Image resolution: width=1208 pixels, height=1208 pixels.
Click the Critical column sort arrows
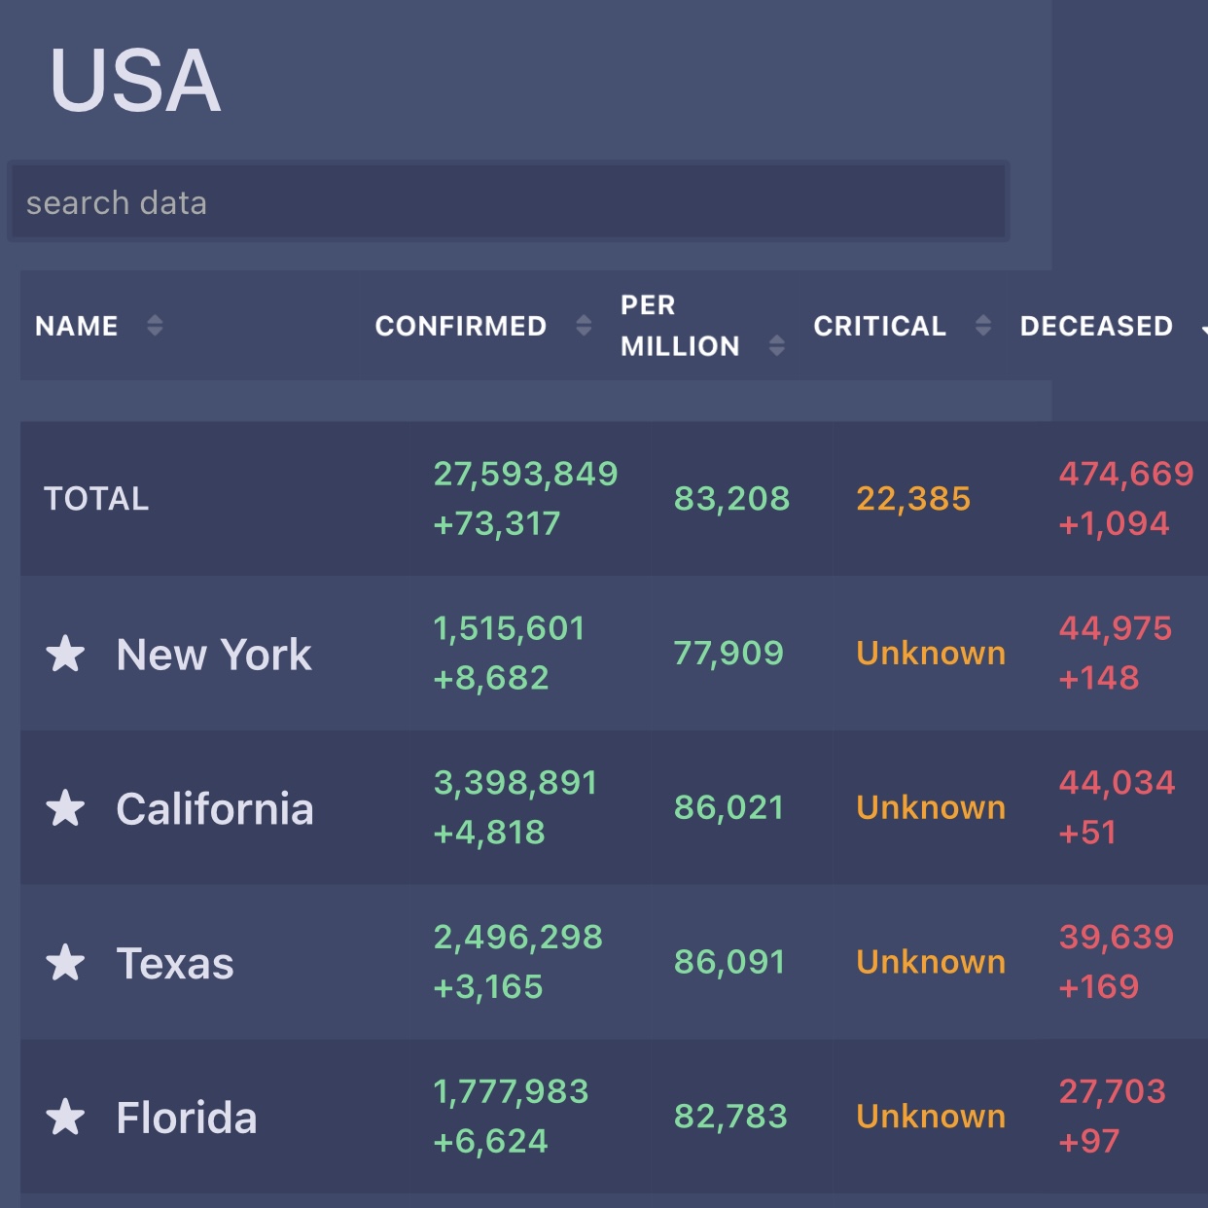(x=983, y=325)
